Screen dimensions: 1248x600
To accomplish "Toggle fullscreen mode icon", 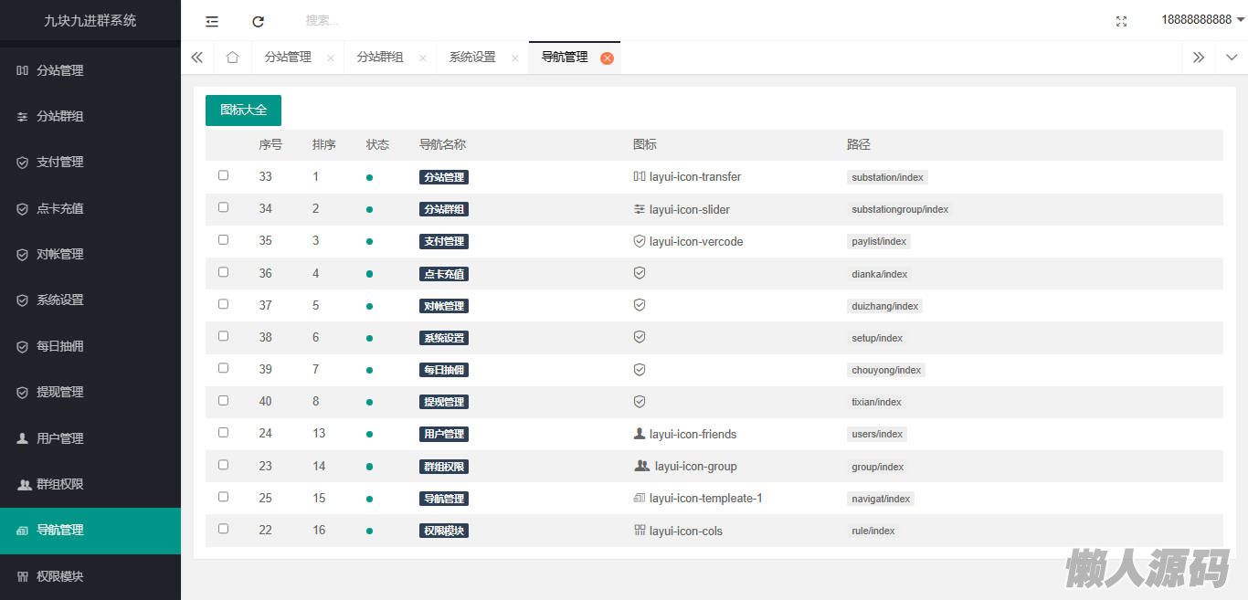I will coord(1121,21).
